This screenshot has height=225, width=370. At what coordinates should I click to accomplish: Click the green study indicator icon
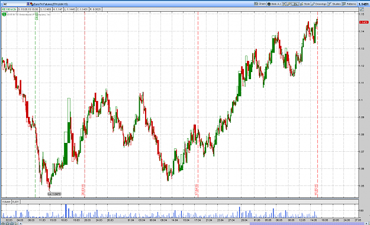4,14
